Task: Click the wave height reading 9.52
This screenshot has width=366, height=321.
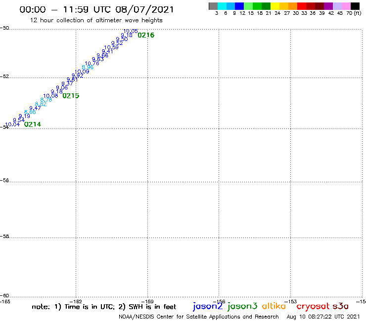Action: pos(117,43)
